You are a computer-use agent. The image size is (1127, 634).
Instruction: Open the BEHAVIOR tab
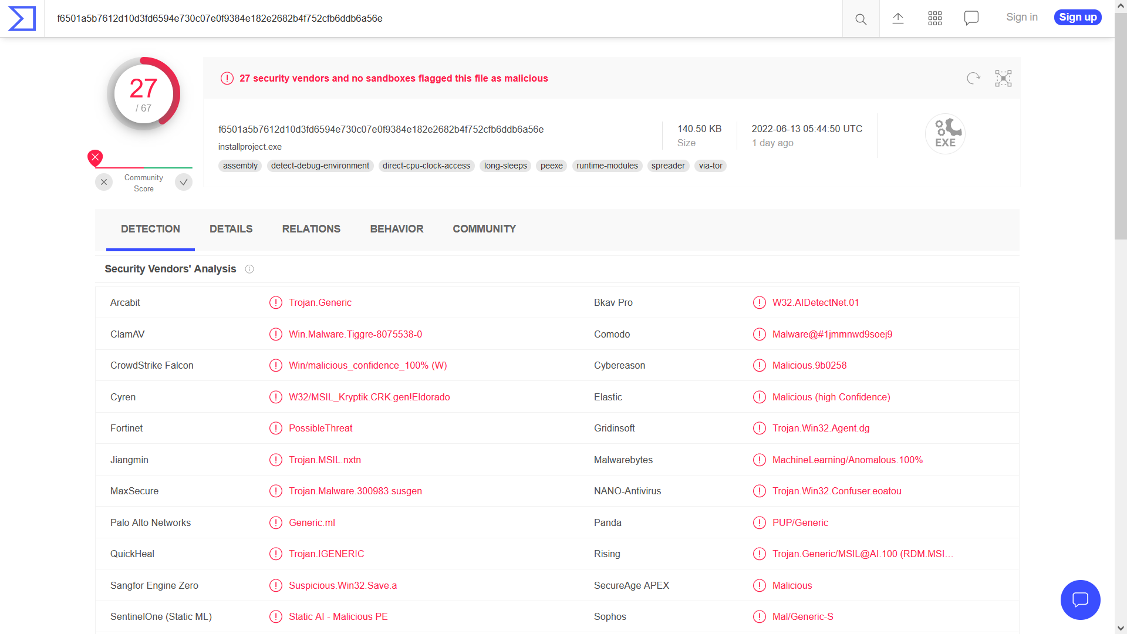pos(396,229)
